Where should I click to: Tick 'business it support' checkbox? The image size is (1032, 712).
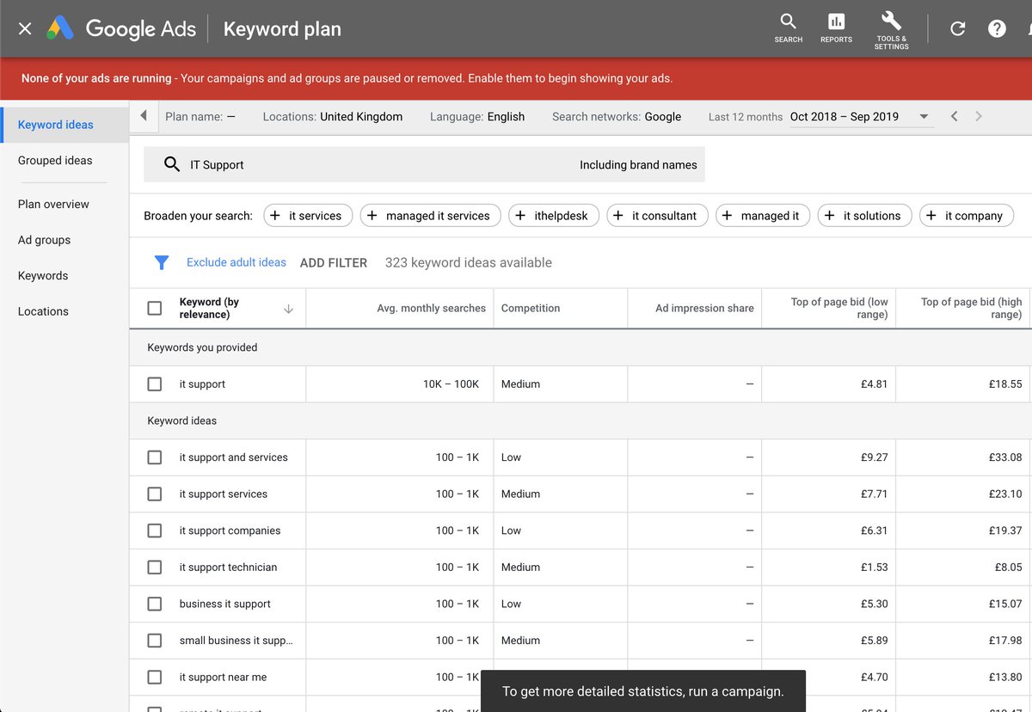(x=155, y=604)
